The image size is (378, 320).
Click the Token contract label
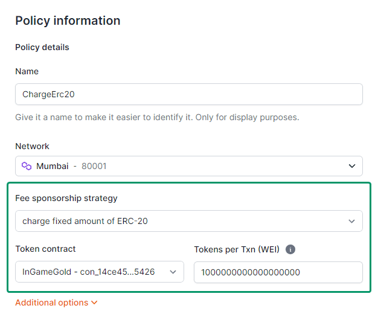tap(45, 249)
